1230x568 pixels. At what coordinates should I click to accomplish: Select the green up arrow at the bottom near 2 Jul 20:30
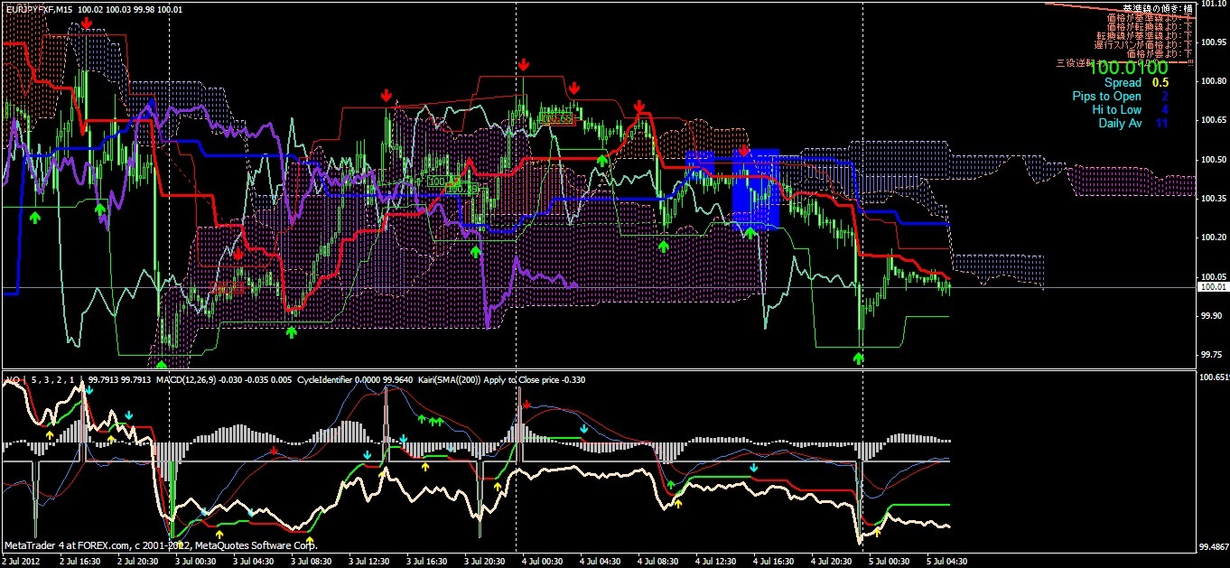click(161, 365)
